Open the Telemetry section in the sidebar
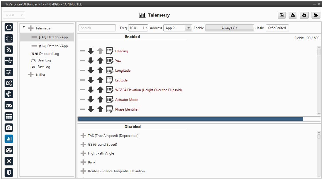Screen dimensions: 323x180 [x=9, y=139]
